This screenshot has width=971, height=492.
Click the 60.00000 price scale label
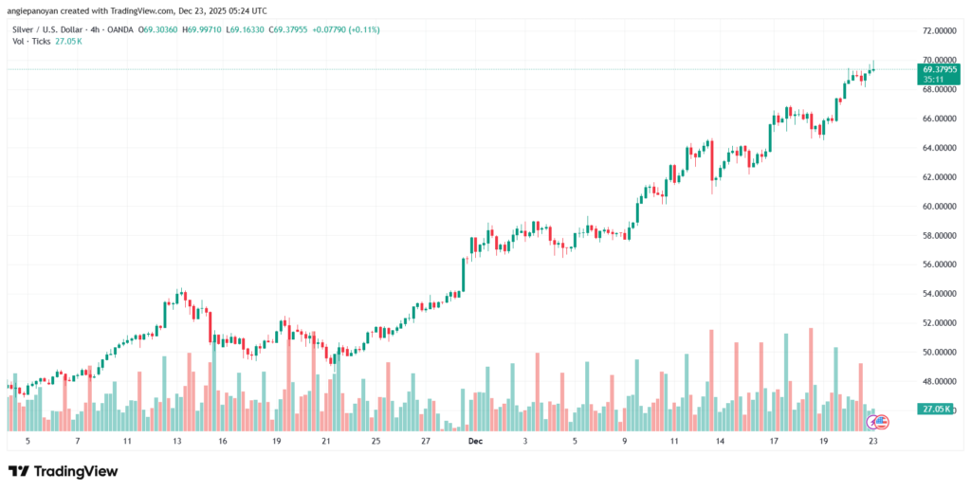tap(938, 207)
